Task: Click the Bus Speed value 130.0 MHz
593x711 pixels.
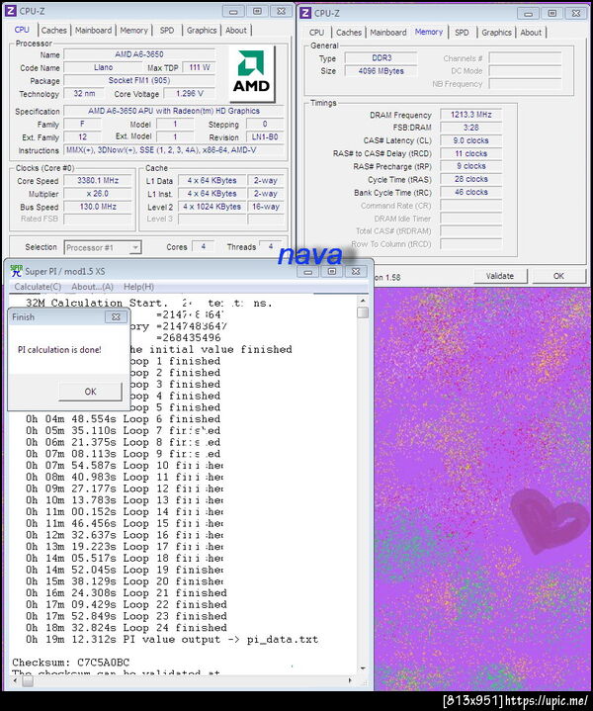Action: pos(98,207)
